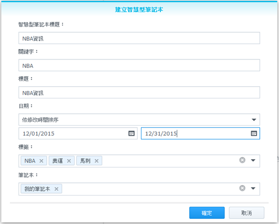Clear all notebooks with circle X icon
The height and width of the screenshot is (224, 279).
click(242, 188)
